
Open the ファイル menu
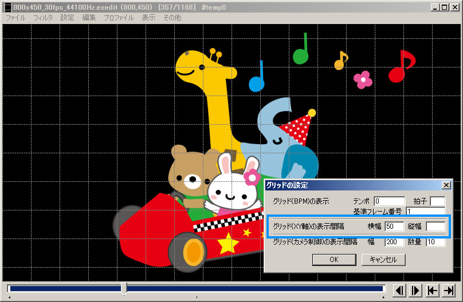point(15,18)
